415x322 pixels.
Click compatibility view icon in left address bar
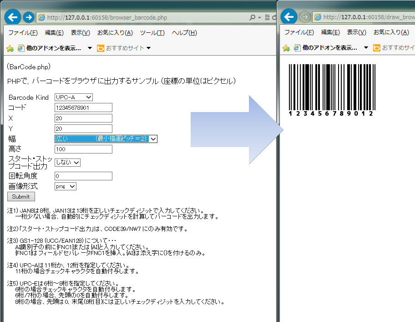[x=267, y=17]
